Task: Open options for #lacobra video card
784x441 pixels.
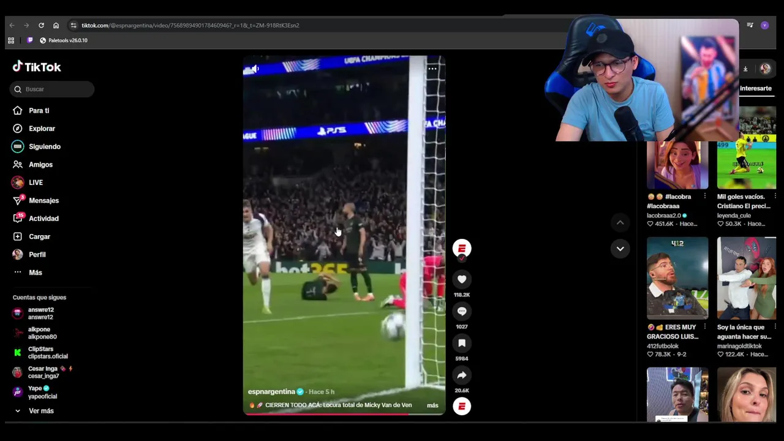Action: pos(704,197)
